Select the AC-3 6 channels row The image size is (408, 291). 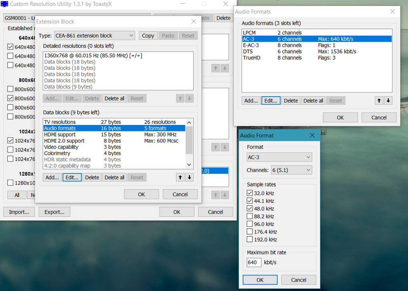pos(317,39)
